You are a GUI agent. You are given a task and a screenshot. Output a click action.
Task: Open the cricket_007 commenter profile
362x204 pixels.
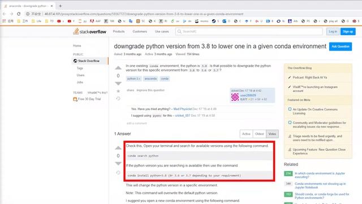(x=182, y=116)
